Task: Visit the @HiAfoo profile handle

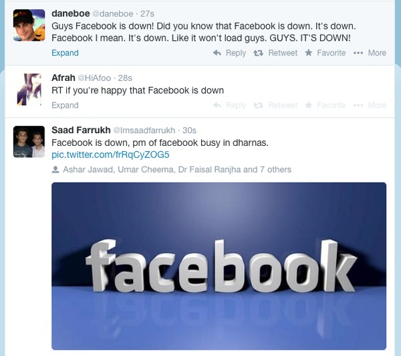Action: pos(94,78)
